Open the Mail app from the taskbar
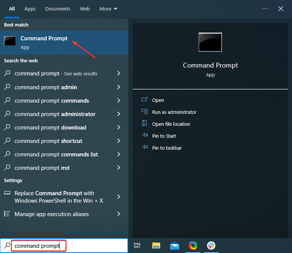Image resolution: width=292 pixels, height=253 pixels. [x=175, y=246]
